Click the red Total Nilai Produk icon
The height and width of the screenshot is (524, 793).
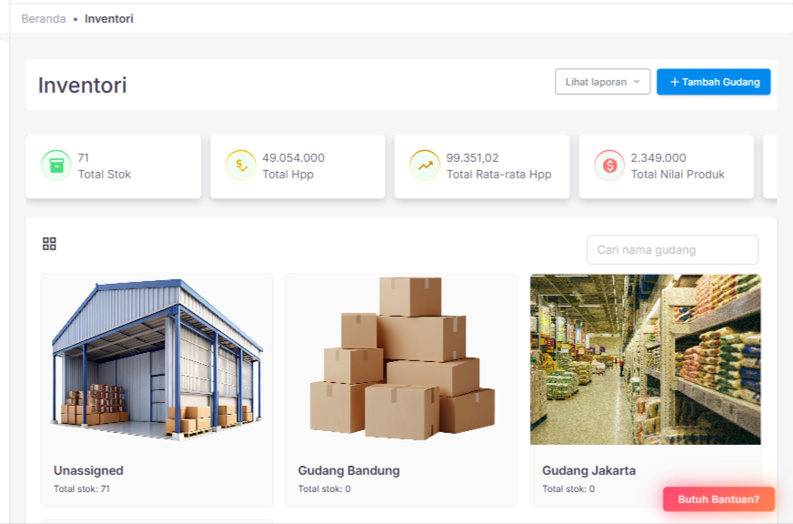pyautogui.click(x=609, y=166)
